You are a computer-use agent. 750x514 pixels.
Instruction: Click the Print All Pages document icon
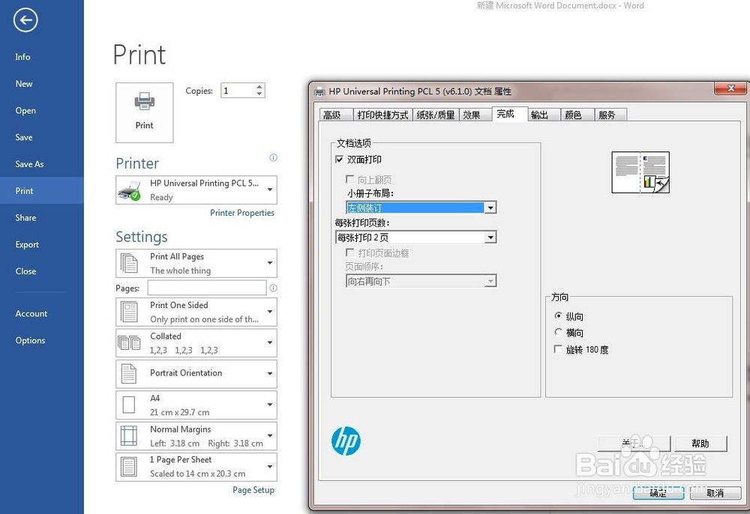(x=129, y=263)
